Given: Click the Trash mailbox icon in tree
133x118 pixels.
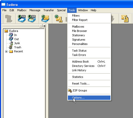Looking at the screenshot, I should pyautogui.click(x=11, y=47).
